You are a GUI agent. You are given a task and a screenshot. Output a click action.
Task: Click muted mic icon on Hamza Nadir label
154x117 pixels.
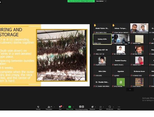point(132,43)
